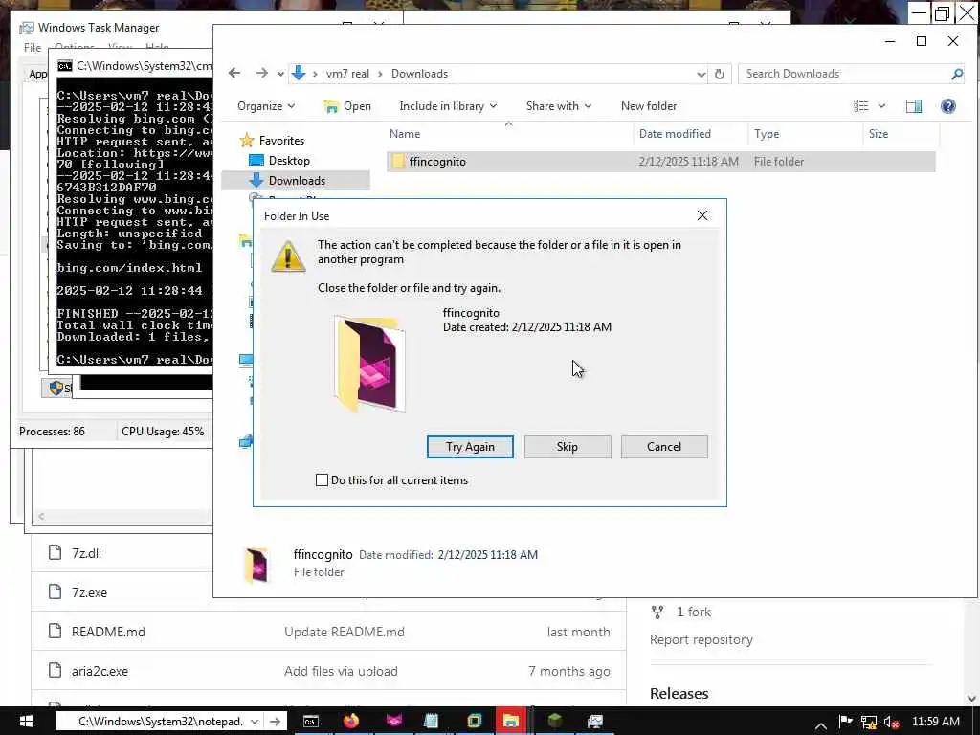Sort by Date modified column
Viewport: 980px width, 735px height.
691,134
